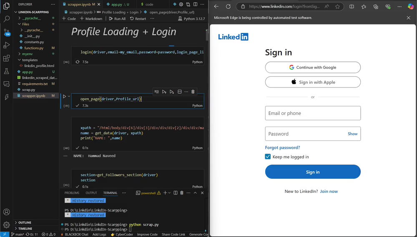Open the Extensions view in activity bar
The height and width of the screenshot is (237, 417).
click(x=6, y=58)
